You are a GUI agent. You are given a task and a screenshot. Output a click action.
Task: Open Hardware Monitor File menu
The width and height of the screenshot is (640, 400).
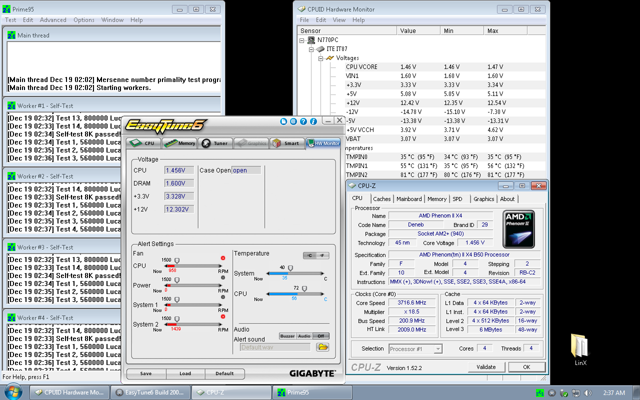click(x=304, y=20)
